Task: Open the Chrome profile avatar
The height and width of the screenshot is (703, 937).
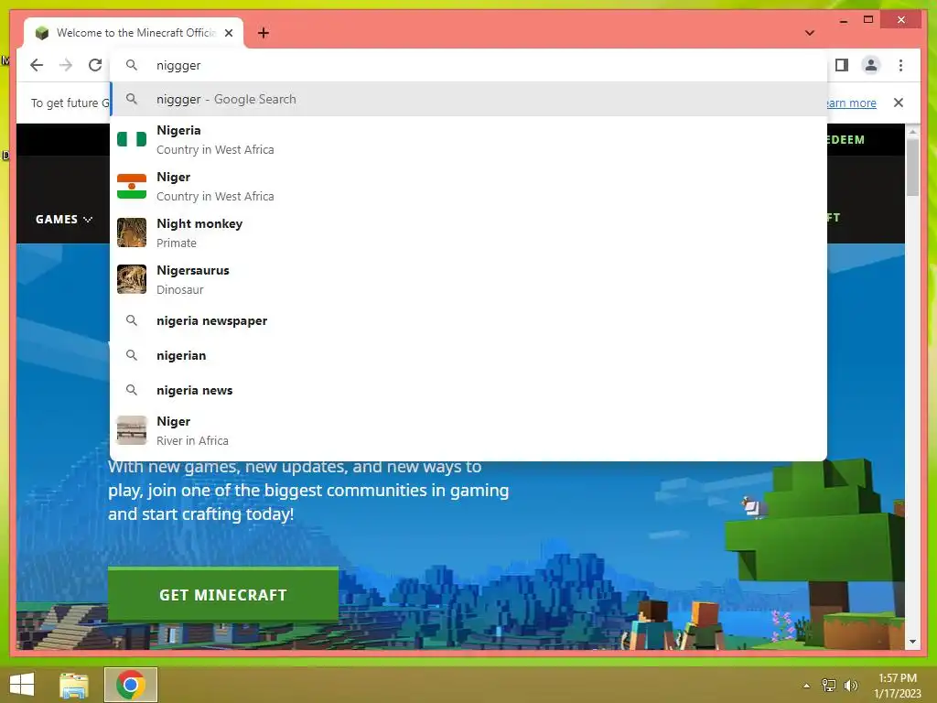Action: tap(871, 65)
